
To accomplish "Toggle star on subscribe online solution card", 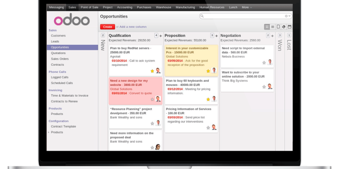I will 264,87.
